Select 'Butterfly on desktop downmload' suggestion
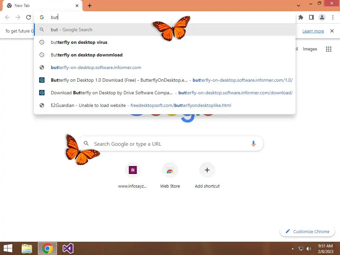 click(165, 55)
